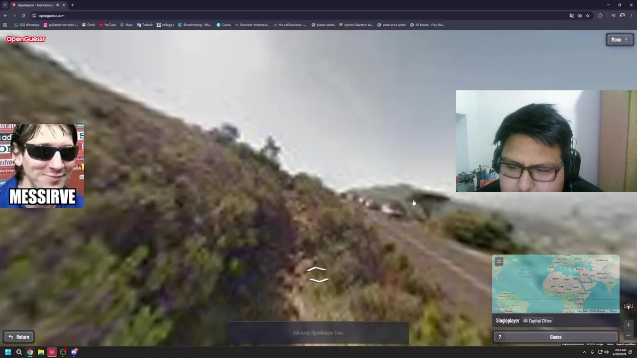The image size is (637, 358).
Task: Go forward with browser forward arrow
Action: click(x=14, y=15)
